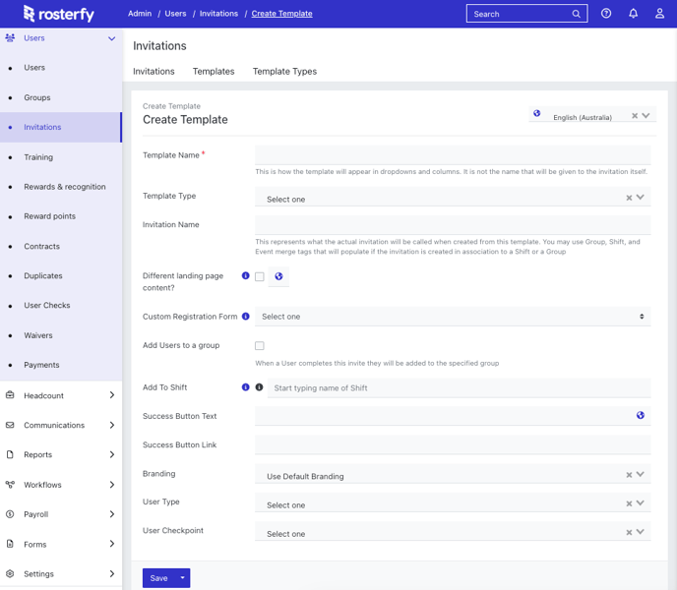Click the Create Template breadcrumb link
677x590 pixels.
[282, 14]
